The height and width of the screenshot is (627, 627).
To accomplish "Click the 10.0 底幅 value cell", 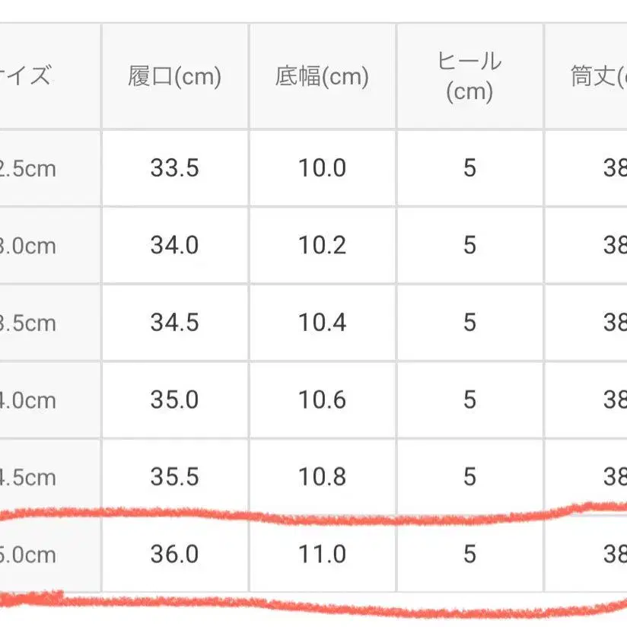I will [x=322, y=168].
